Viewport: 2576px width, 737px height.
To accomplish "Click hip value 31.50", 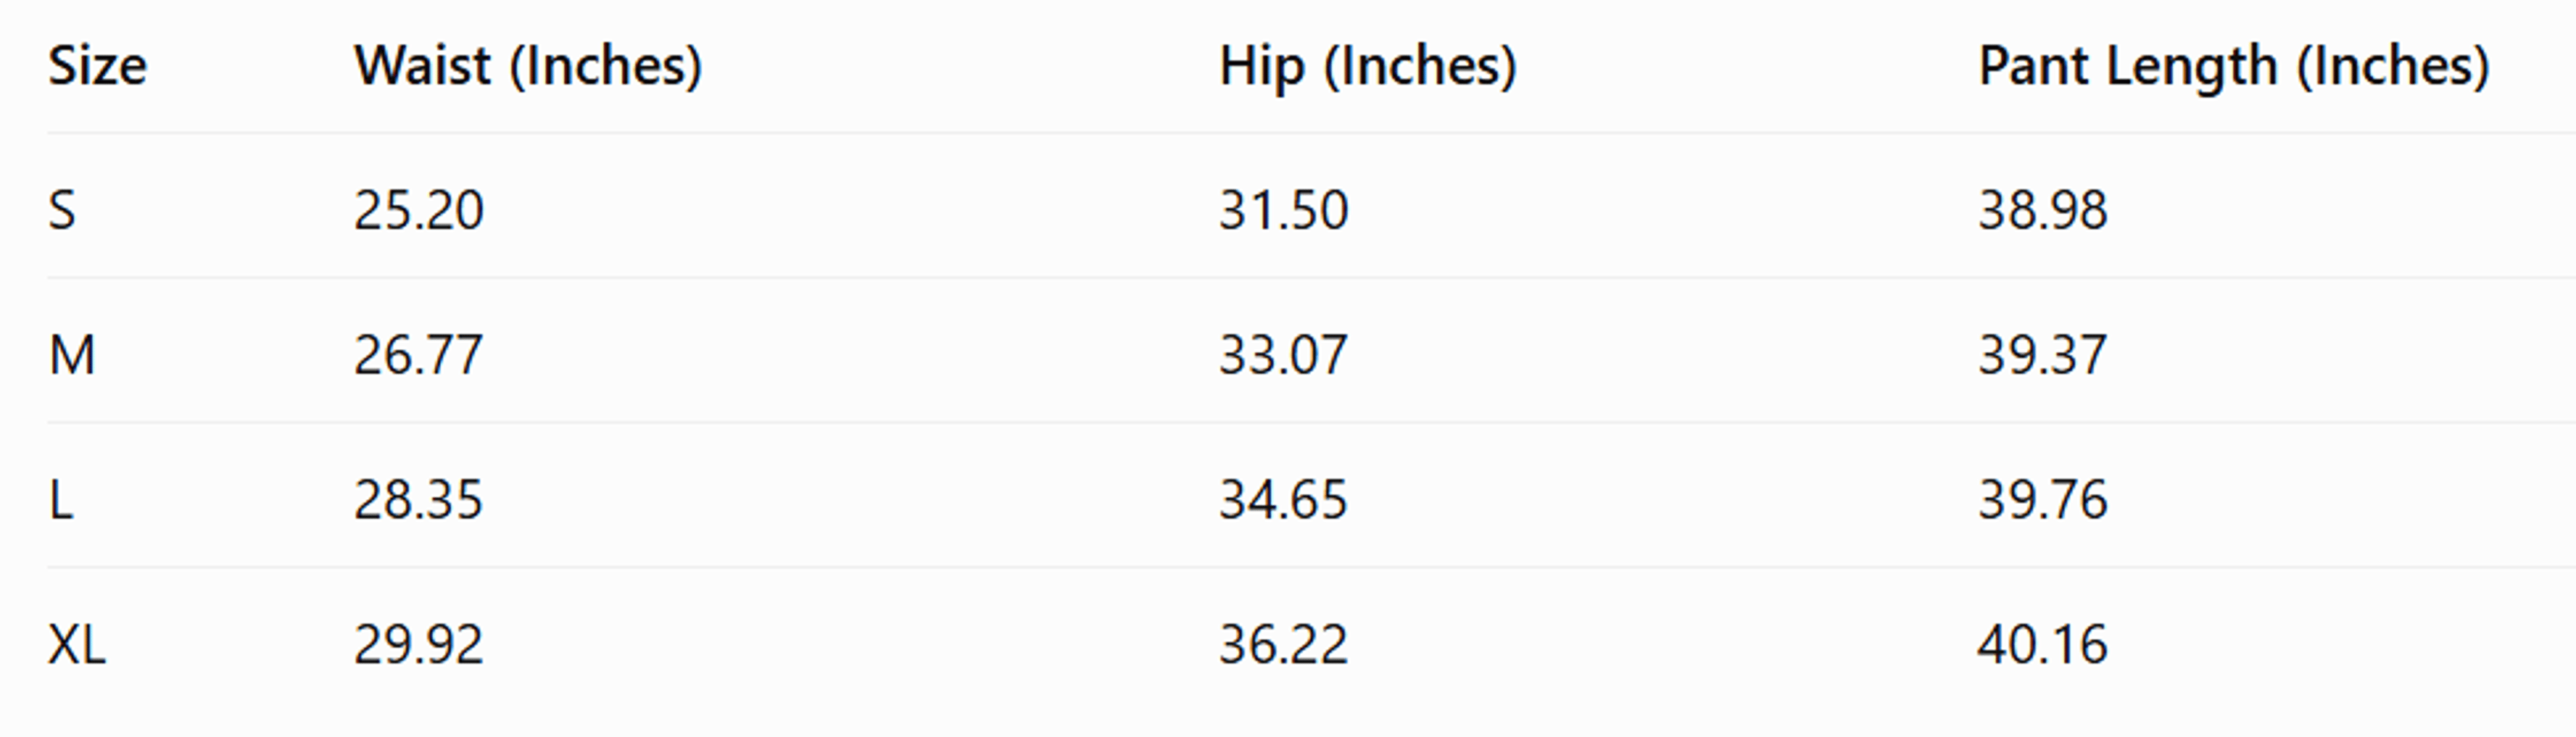I will pos(1283,210).
